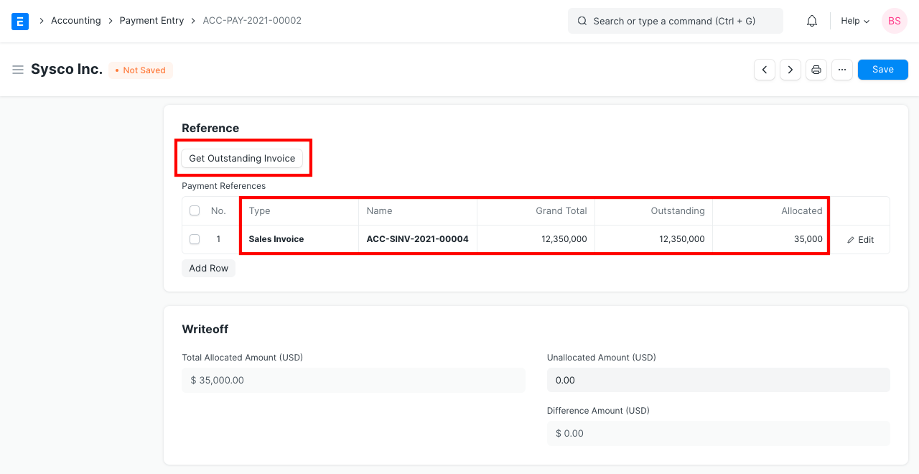Go to next document arrow

tap(790, 70)
